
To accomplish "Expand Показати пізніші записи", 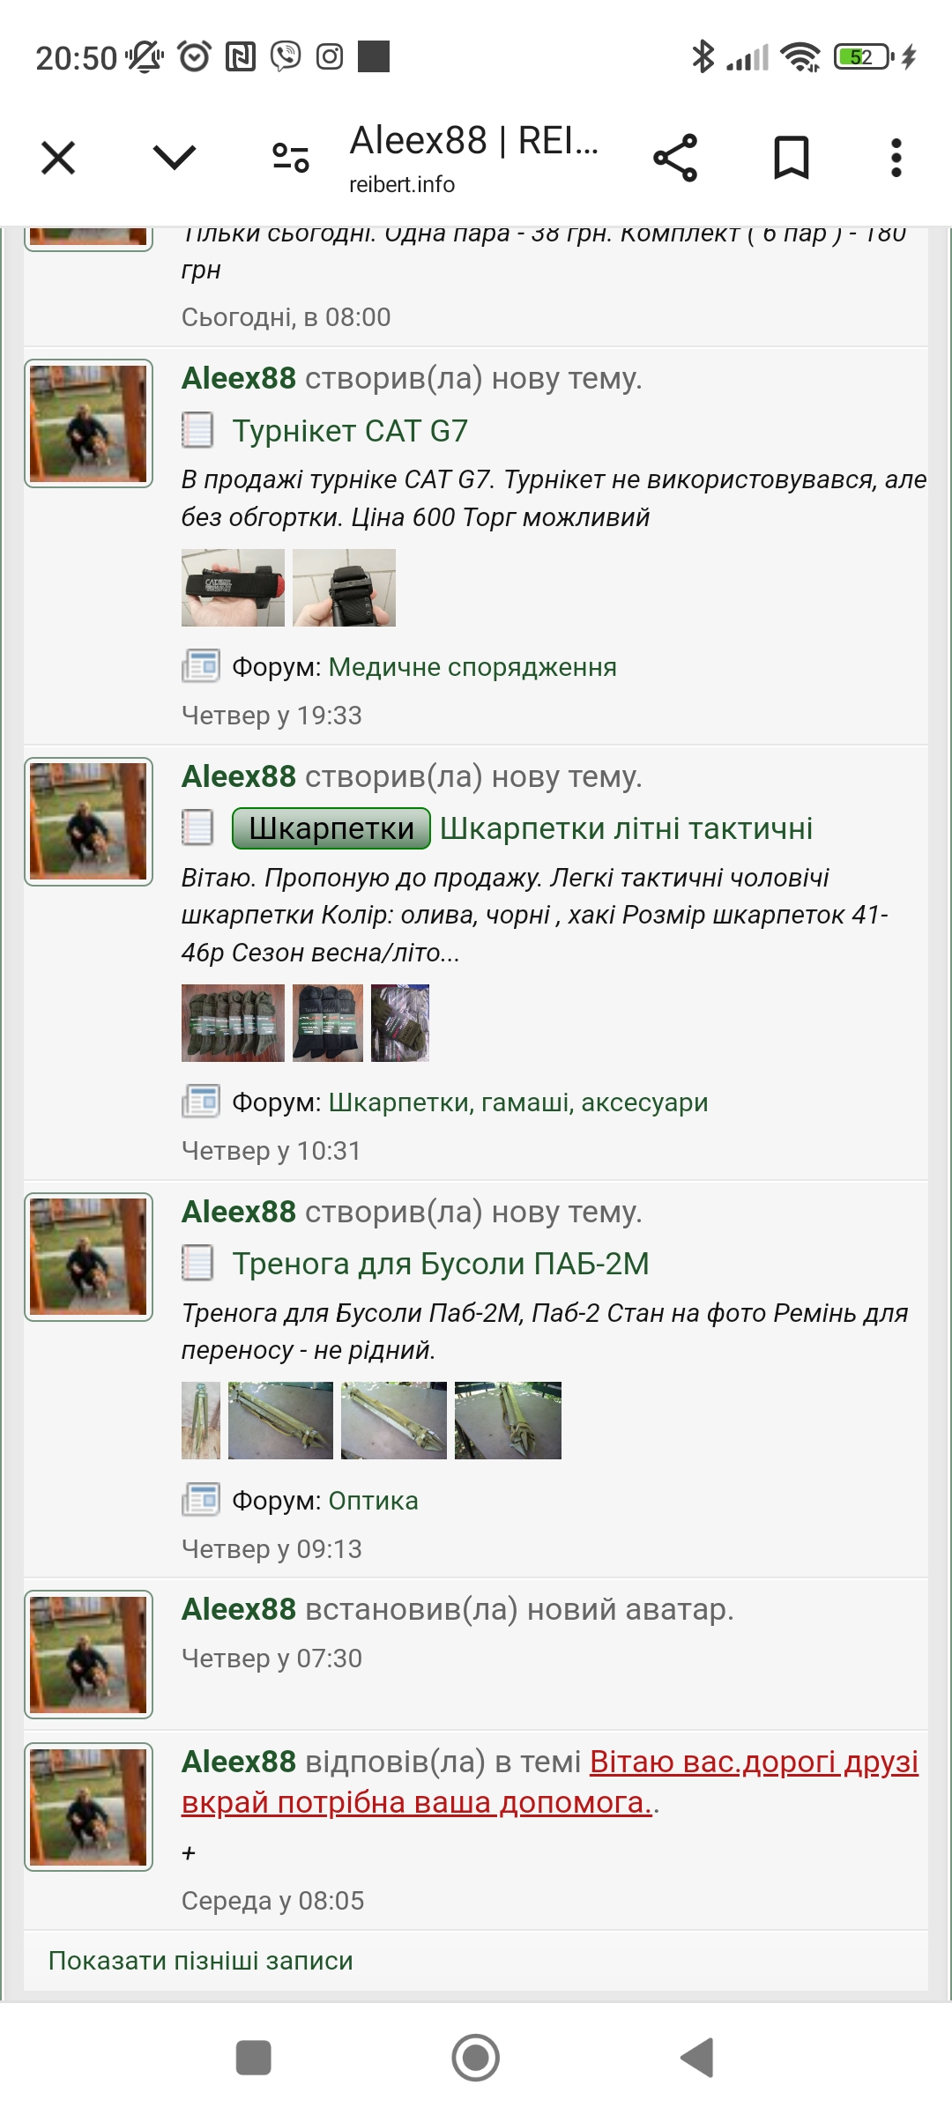I will [201, 1961].
